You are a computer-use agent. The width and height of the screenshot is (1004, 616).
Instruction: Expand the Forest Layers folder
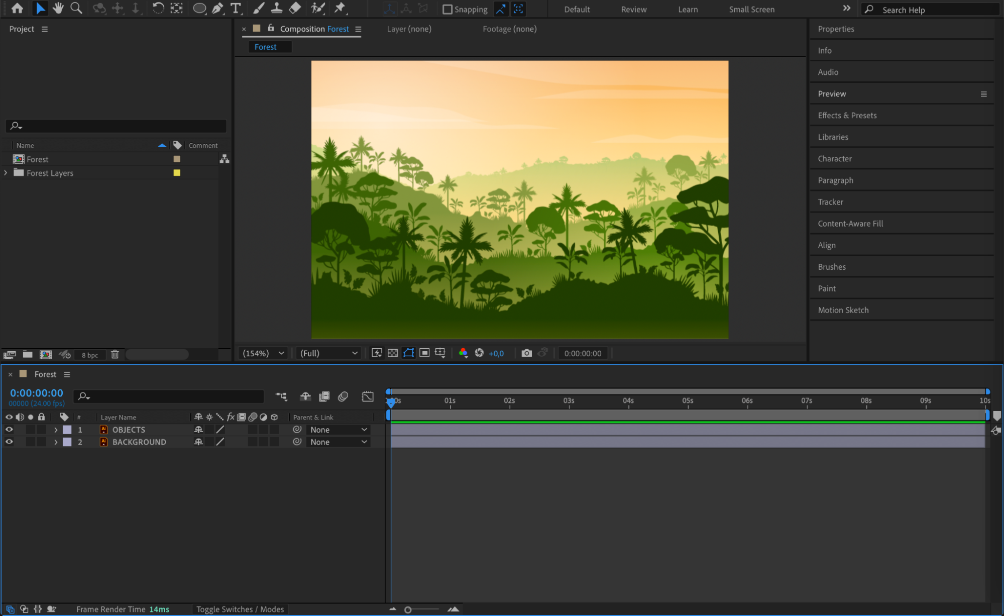click(x=6, y=172)
